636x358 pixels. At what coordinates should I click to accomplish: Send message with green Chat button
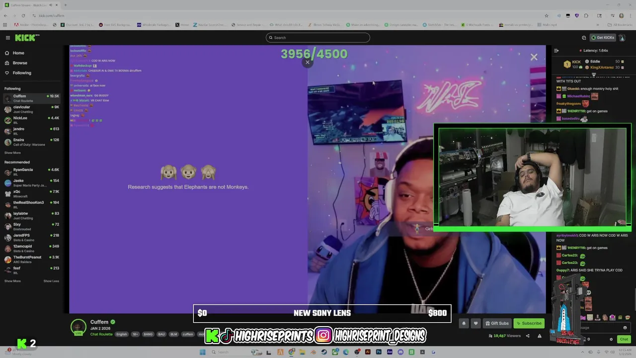(x=624, y=339)
